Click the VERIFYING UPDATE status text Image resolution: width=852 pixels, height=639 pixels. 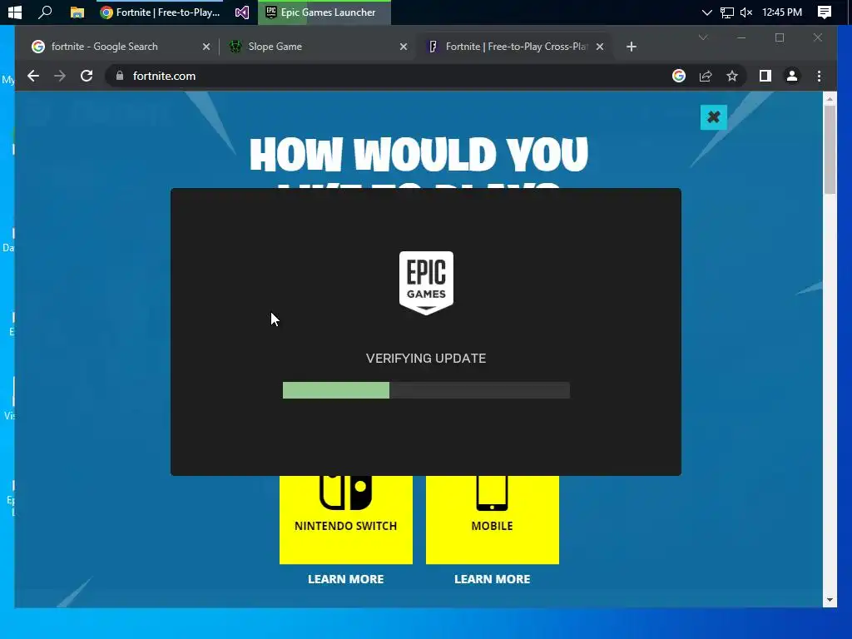pyautogui.click(x=426, y=359)
